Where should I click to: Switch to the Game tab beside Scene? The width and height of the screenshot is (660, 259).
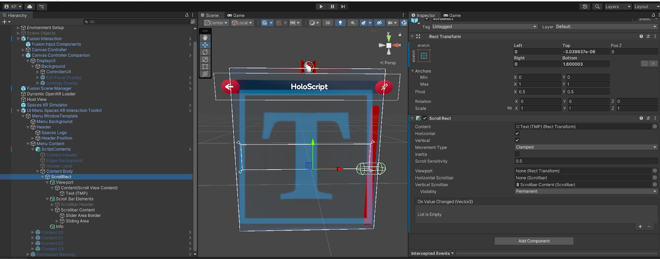click(236, 15)
